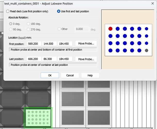The height and width of the screenshot is (129, 157).
Task: Edit Last position X value 666.200
Action: [34, 59]
